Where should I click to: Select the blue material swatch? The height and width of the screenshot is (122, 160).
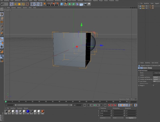click(x=28, y=112)
